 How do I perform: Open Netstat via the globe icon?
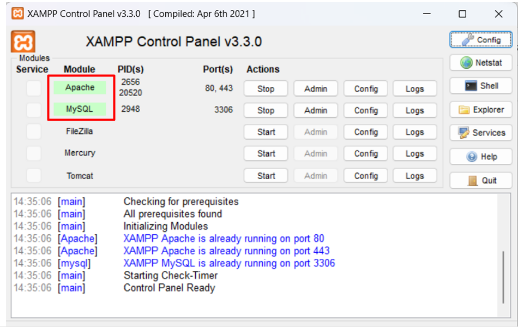pos(481,63)
